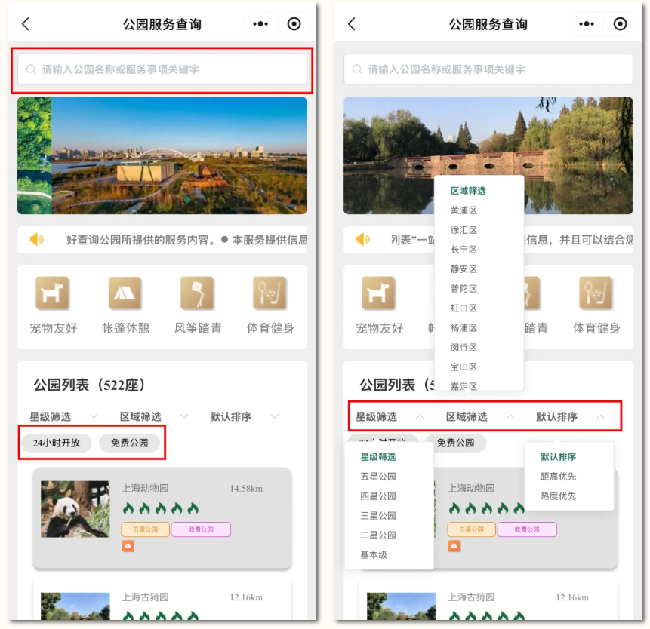Click the panda thumbnail on left screen
650x629 pixels.
click(75, 509)
